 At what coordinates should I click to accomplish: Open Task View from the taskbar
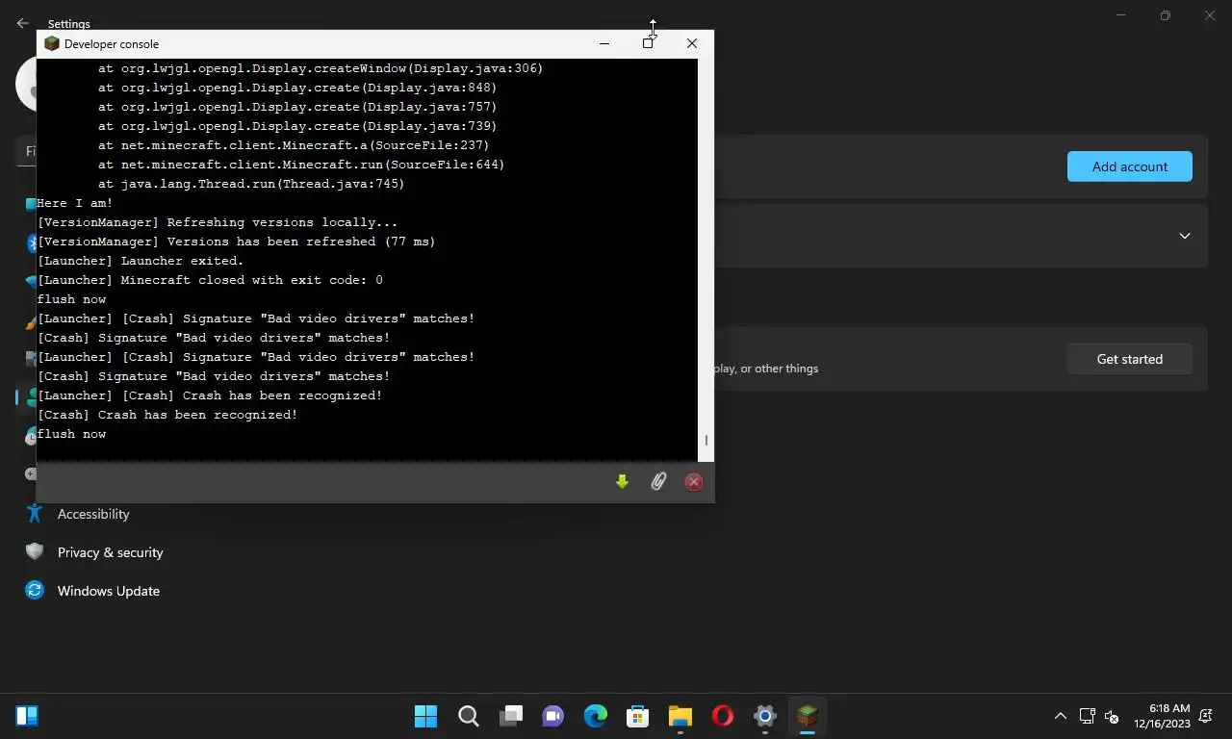[x=511, y=716]
